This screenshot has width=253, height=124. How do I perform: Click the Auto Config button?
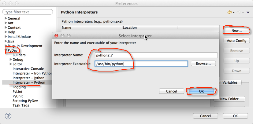coord(236,41)
